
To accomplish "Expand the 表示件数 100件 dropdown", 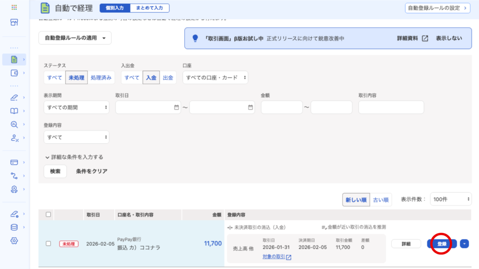I will point(450,199).
